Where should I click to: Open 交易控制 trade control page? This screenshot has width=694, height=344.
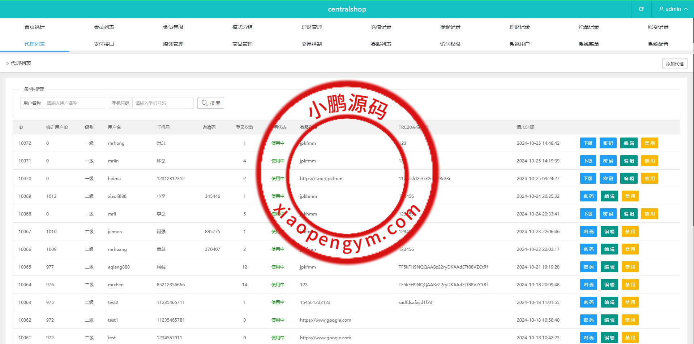tap(312, 44)
